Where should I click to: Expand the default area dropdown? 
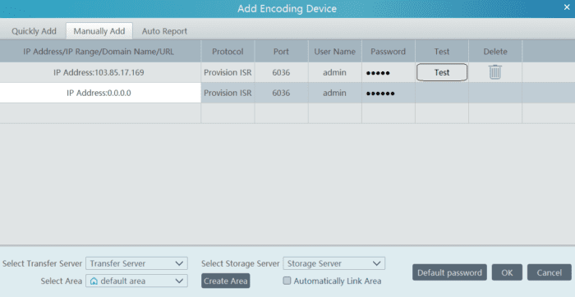(x=137, y=281)
